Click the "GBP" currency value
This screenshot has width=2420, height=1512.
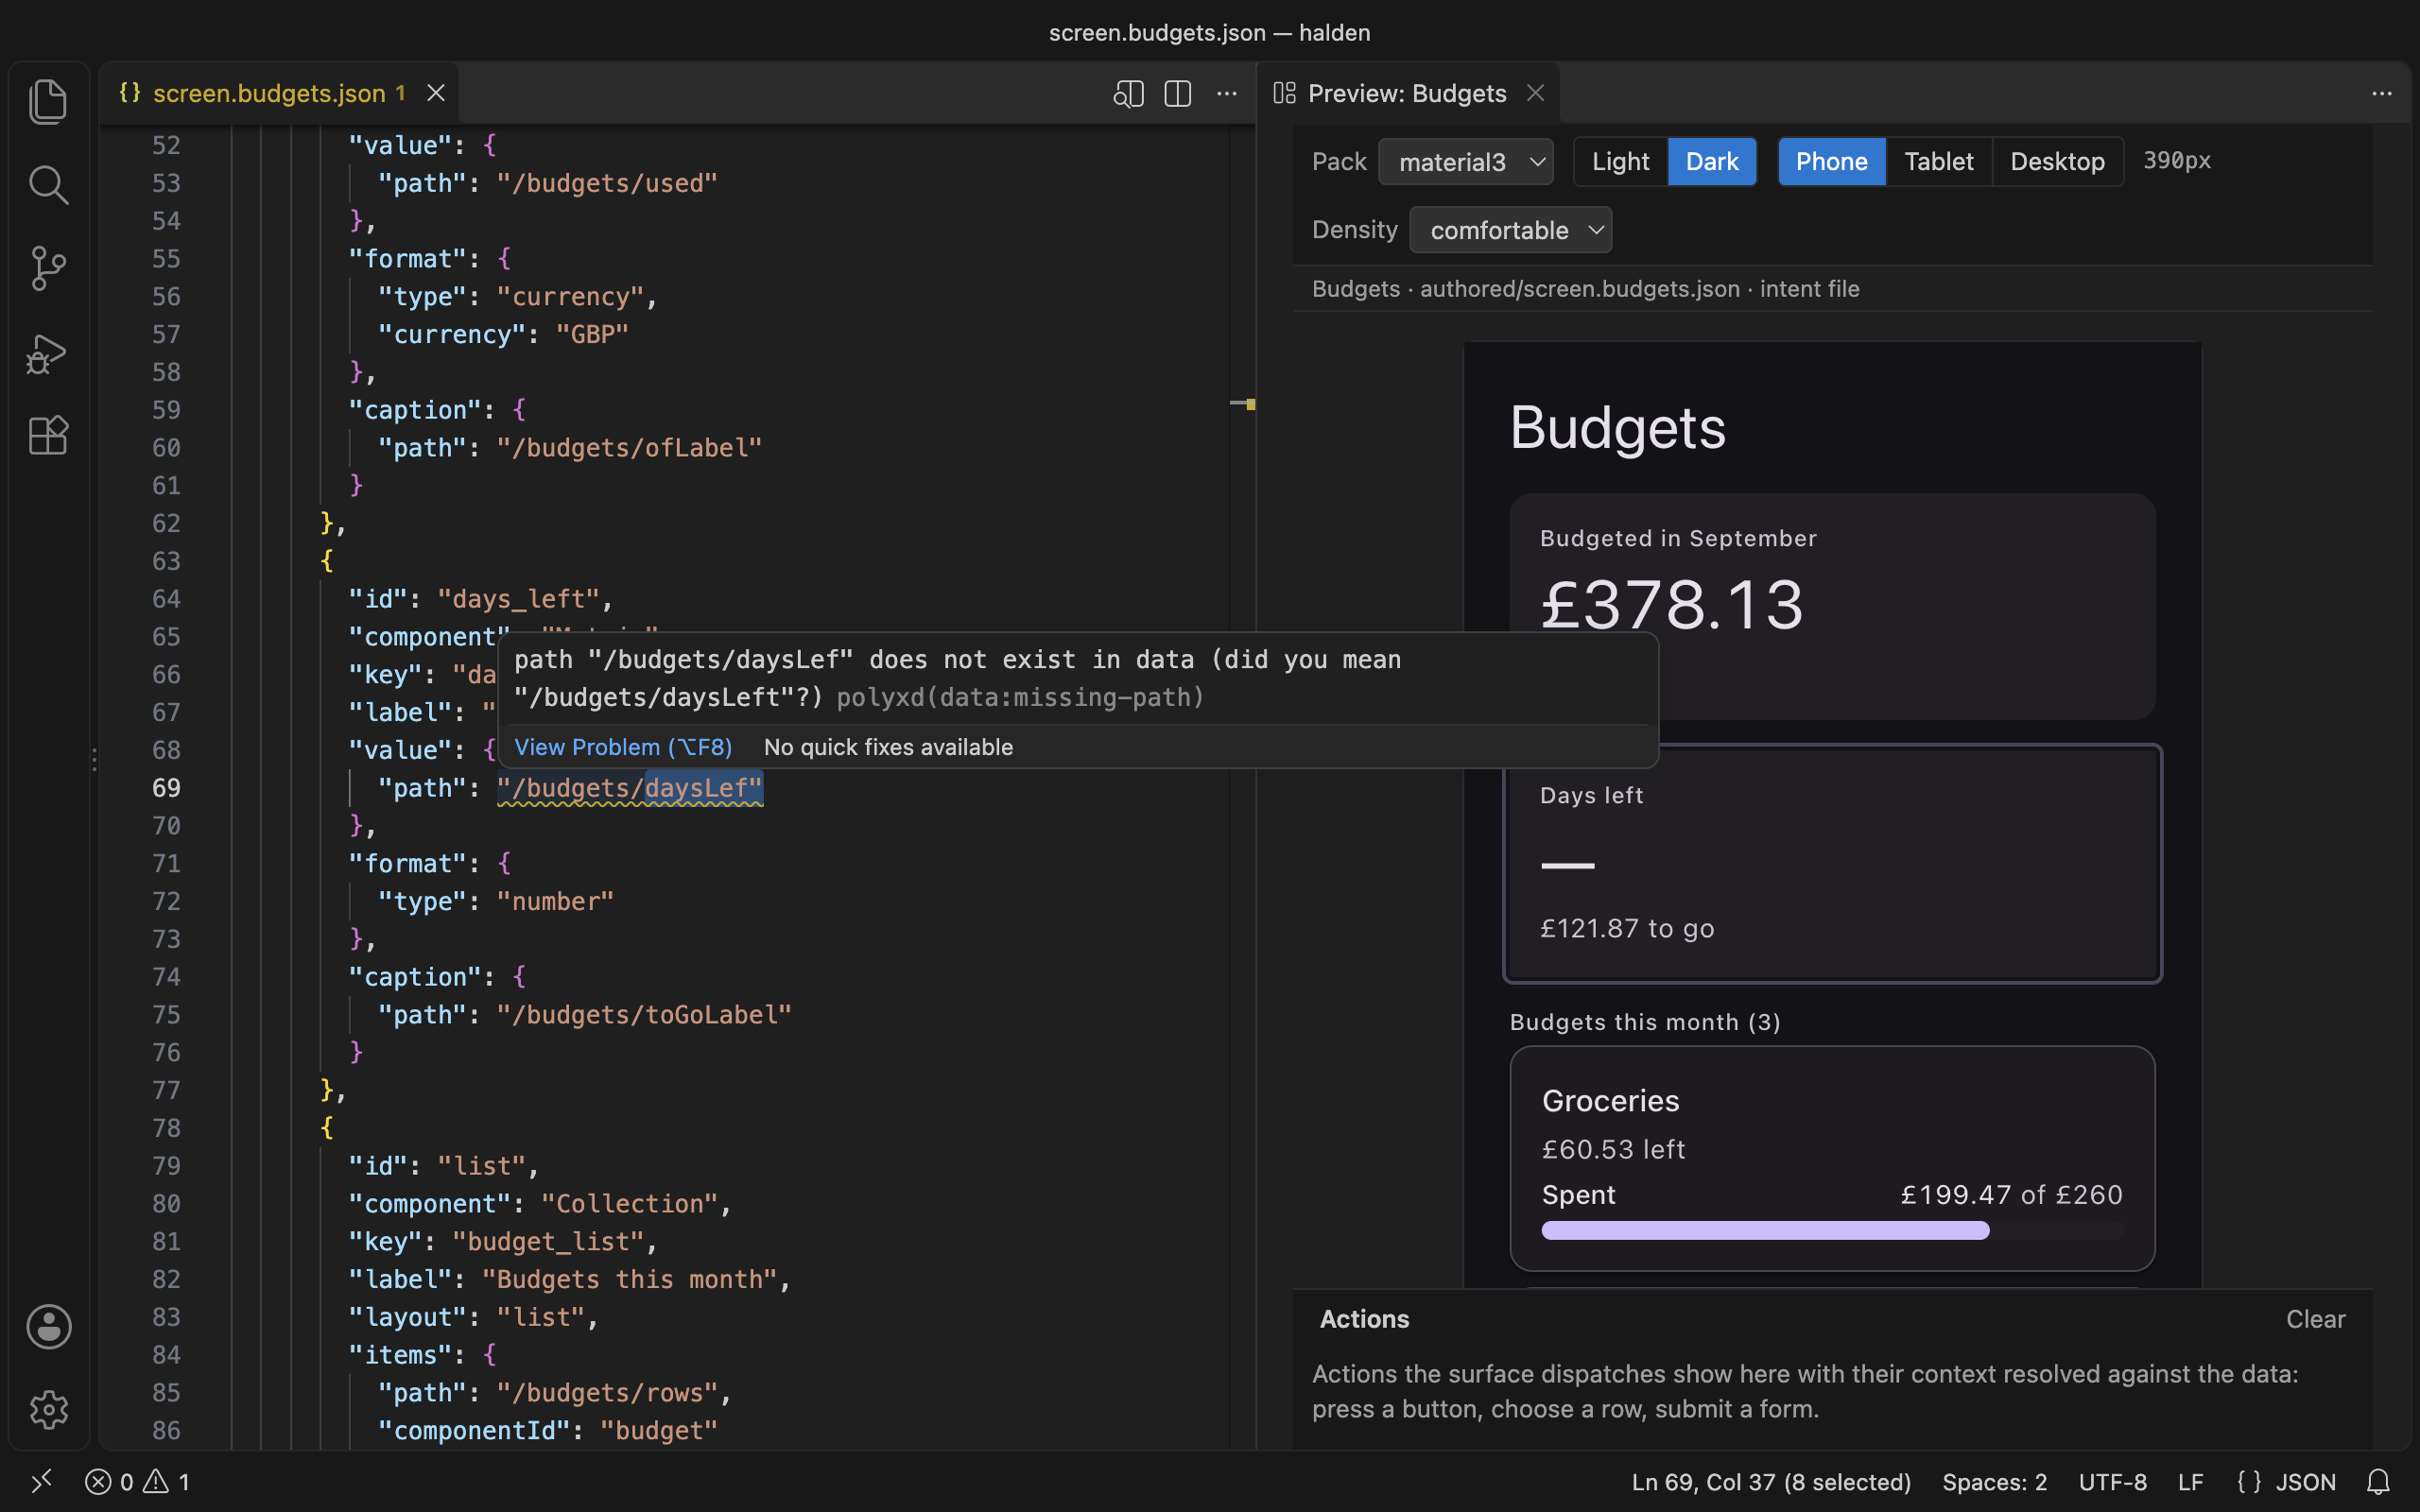tap(592, 334)
